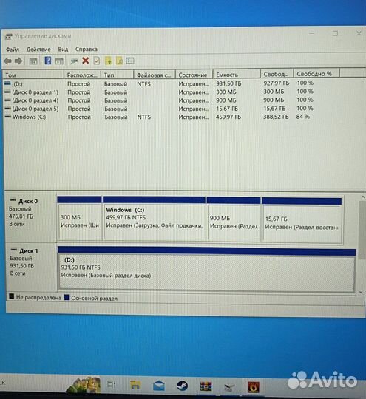Sort volumes by the Емкость column header

237,75
